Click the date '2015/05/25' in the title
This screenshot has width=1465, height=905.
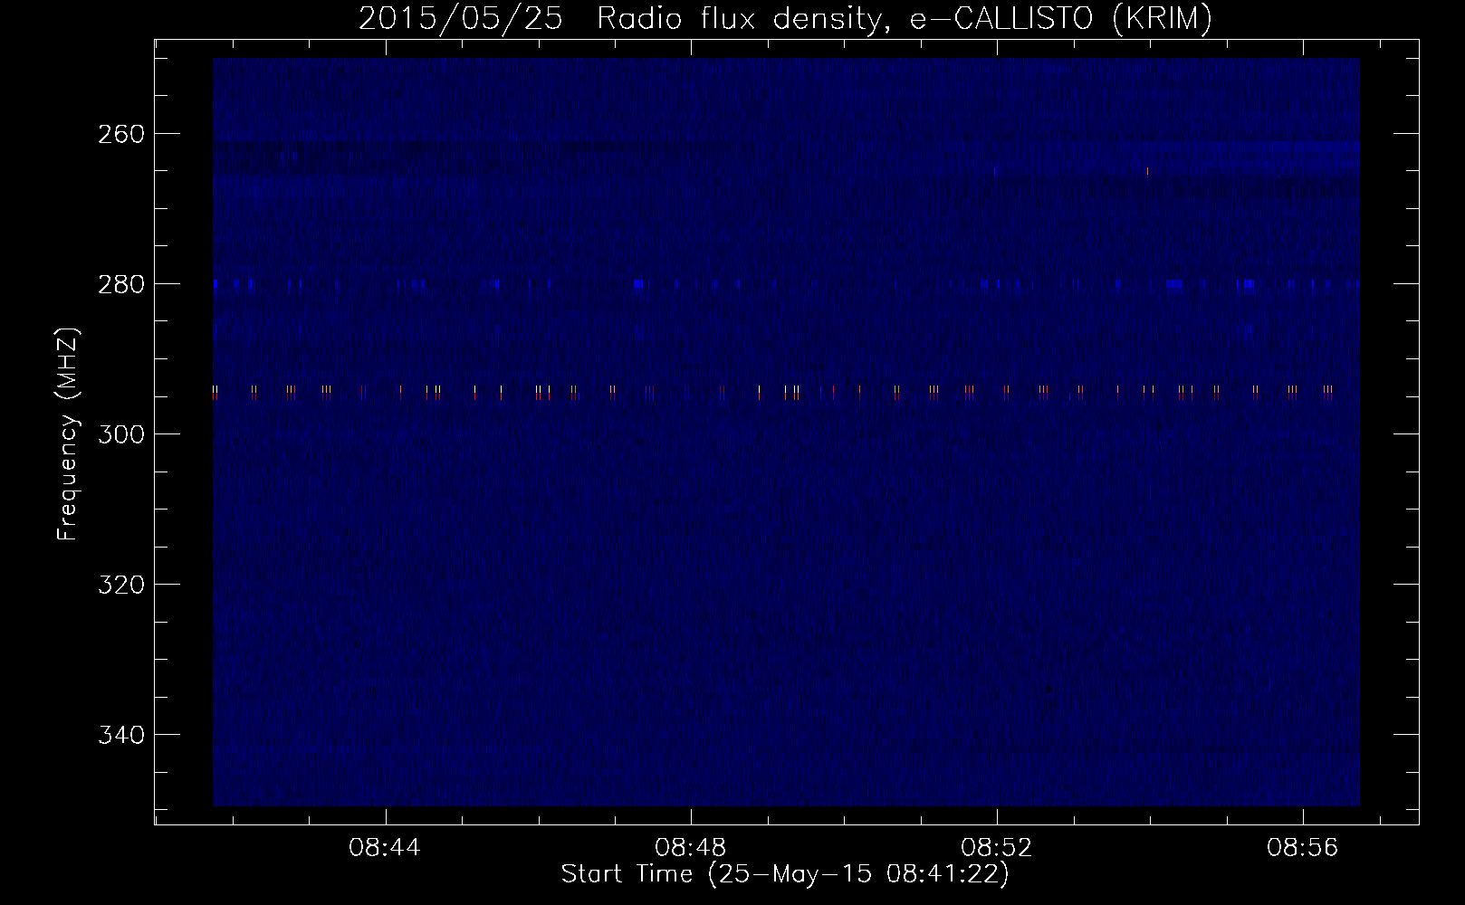tap(460, 18)
